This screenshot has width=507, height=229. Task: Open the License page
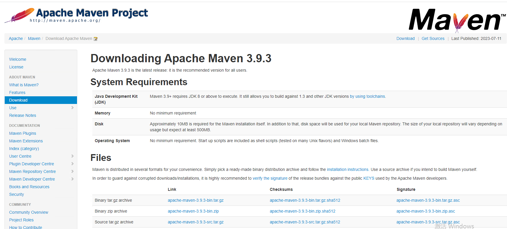(16, 67)
